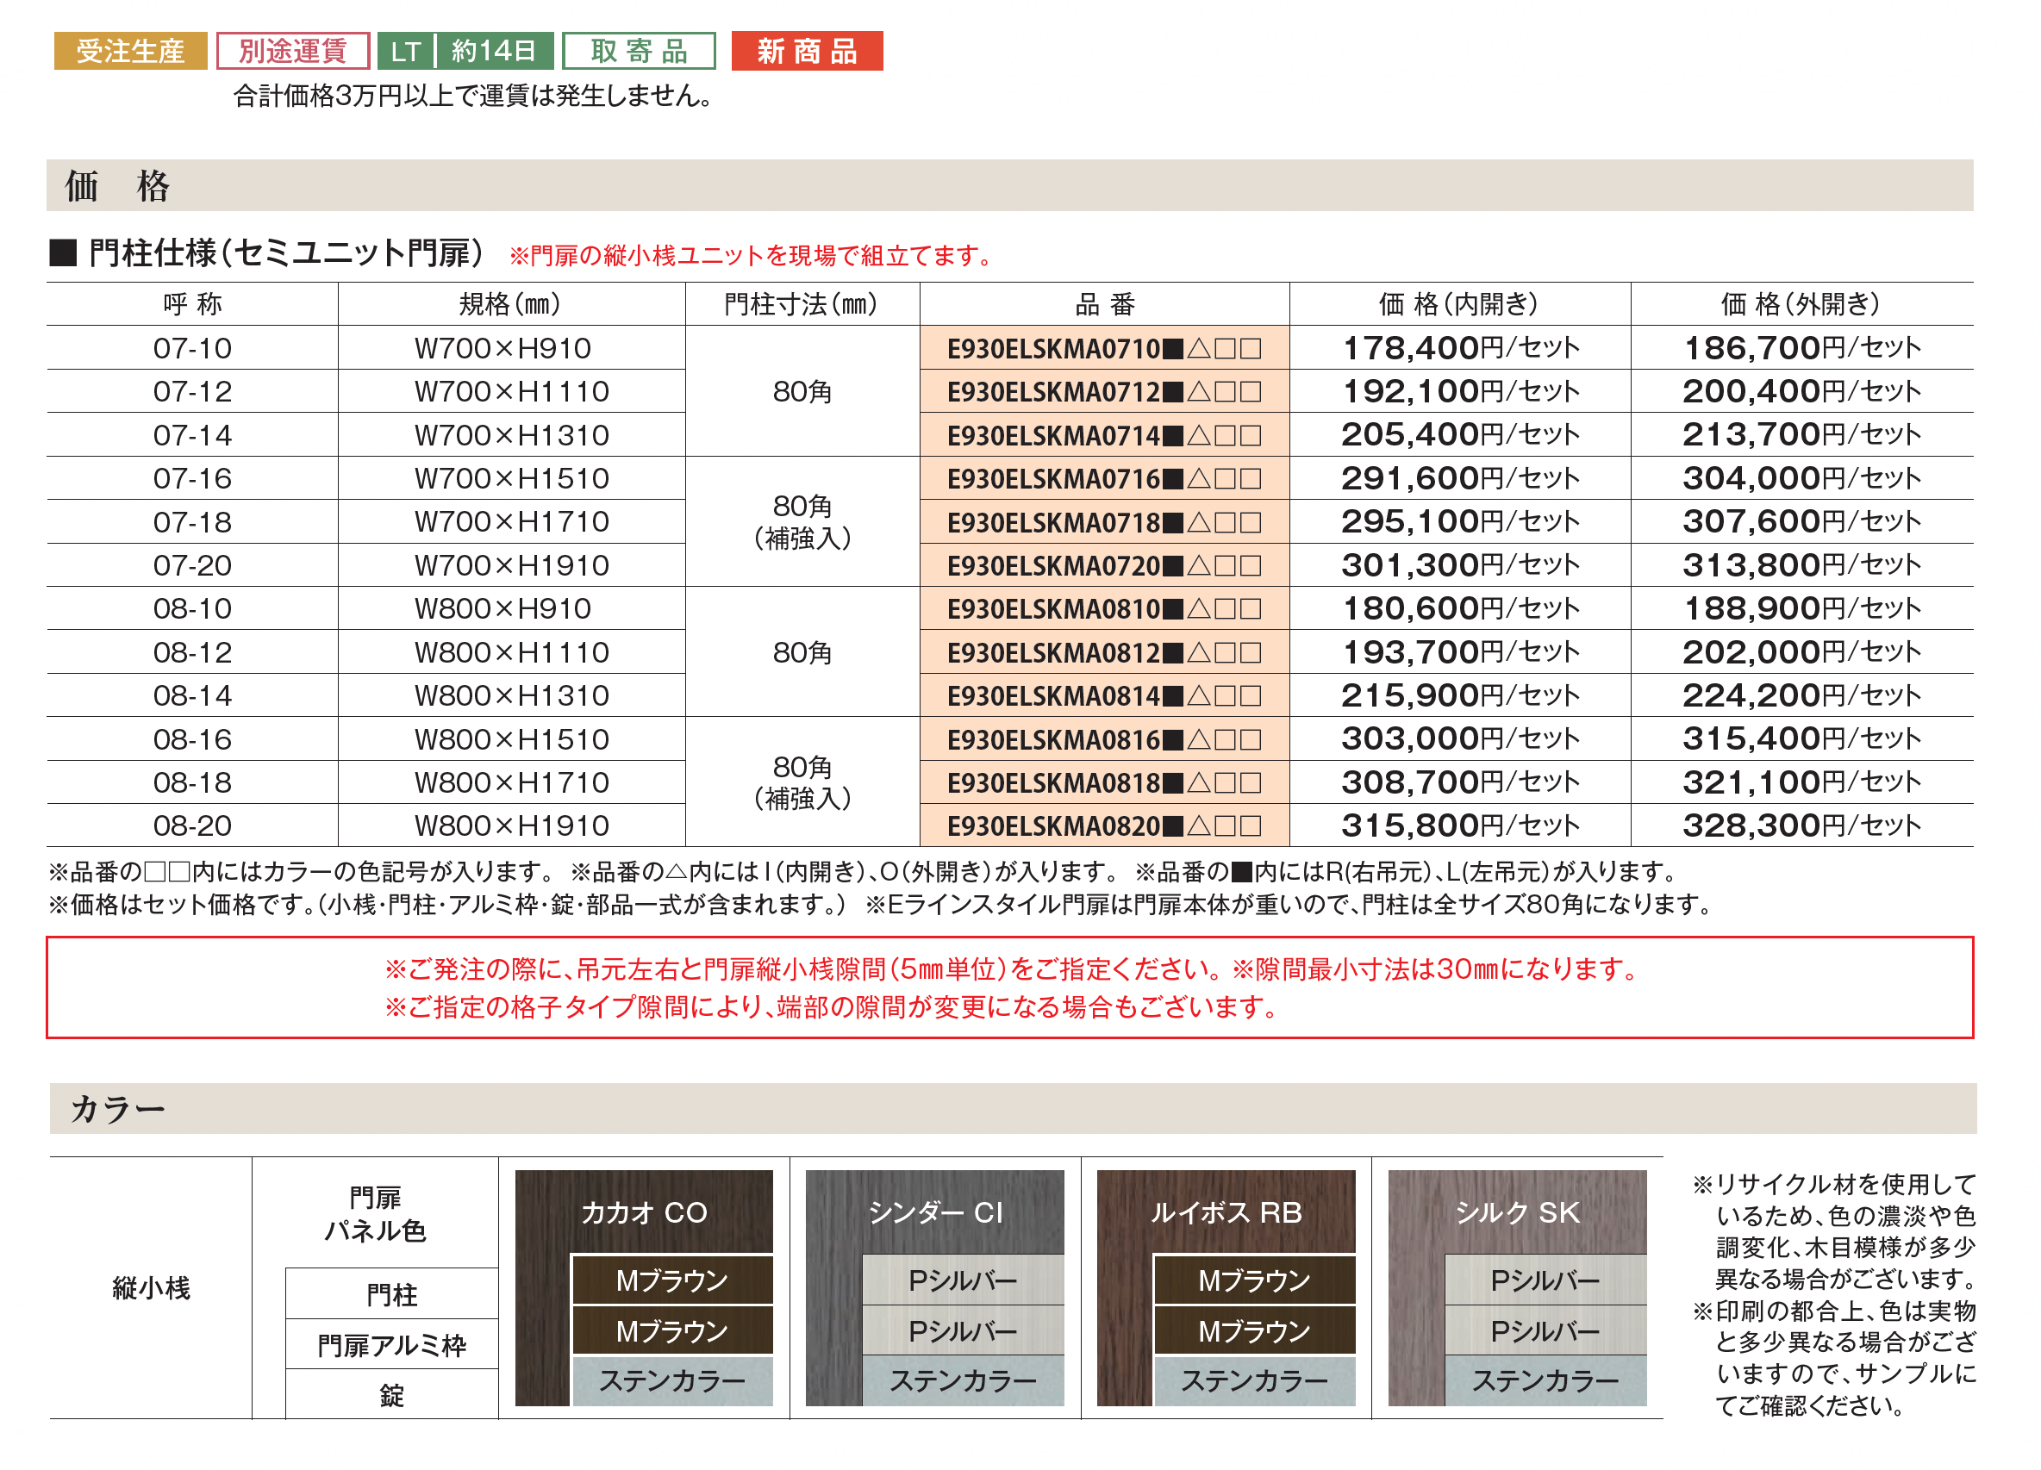Click the LT 約14日 badge

pyautogui.click(x=465, y=52)
